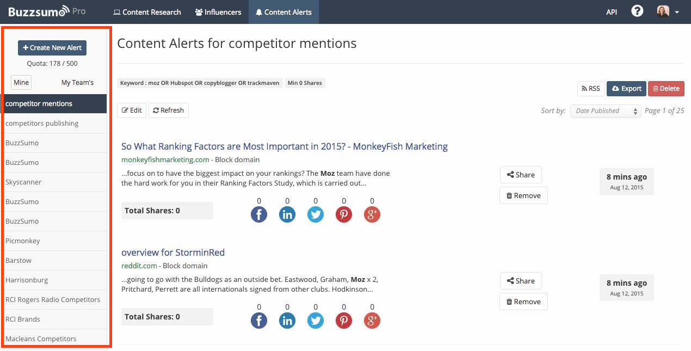Click LinkedIn icon for MonkeyFish article
691x351 pixels.
[287, 214]
